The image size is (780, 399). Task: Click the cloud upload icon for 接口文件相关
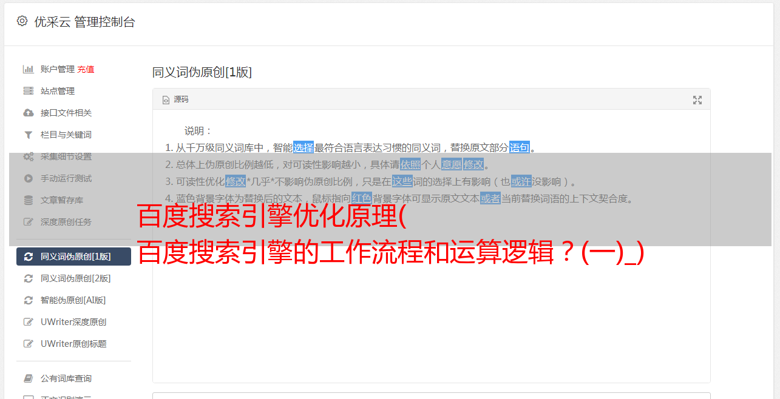tap(28, 113)
